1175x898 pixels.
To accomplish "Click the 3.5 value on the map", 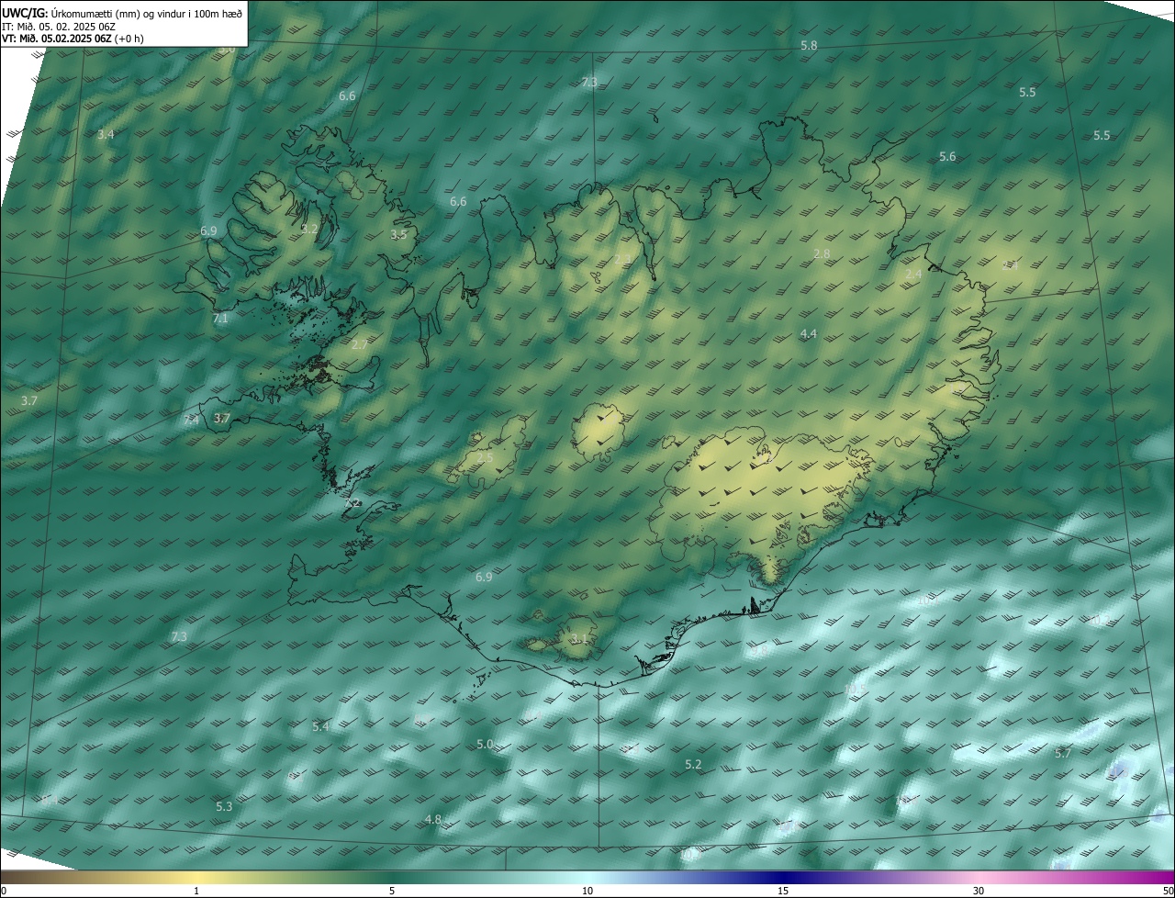I will pos(398,235).
